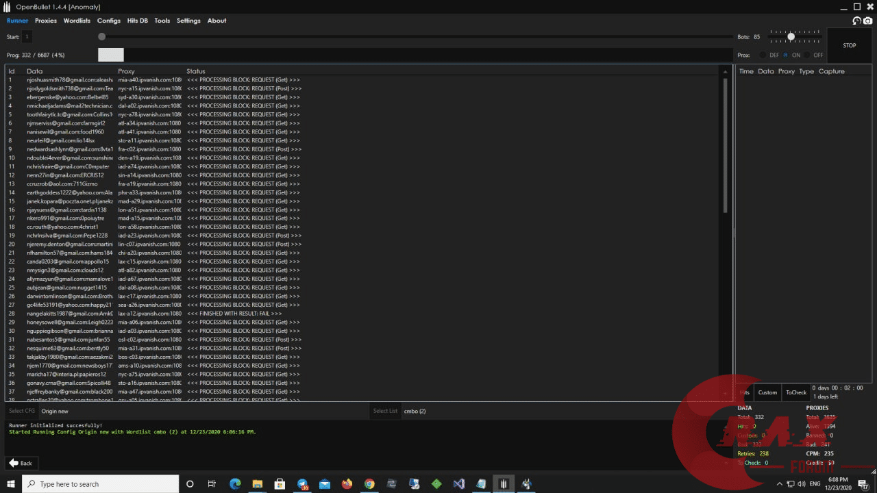Open the Hits DB menu tab
This screenshot has height=493, width=877.
pyautogui.click(x=138, y=21)
